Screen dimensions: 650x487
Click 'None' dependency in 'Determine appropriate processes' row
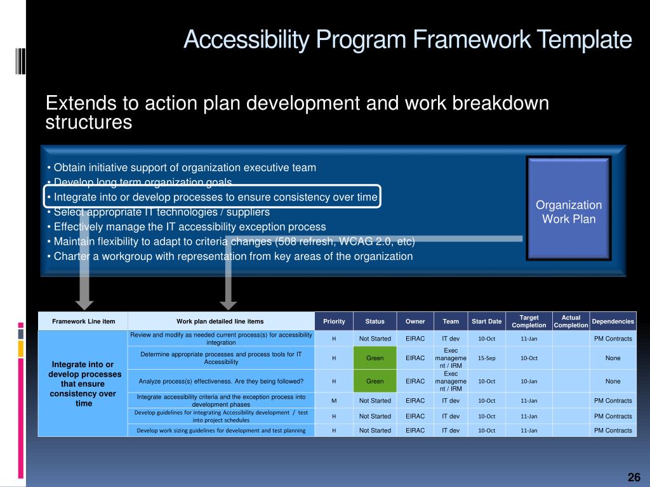[x=613, y=358]
